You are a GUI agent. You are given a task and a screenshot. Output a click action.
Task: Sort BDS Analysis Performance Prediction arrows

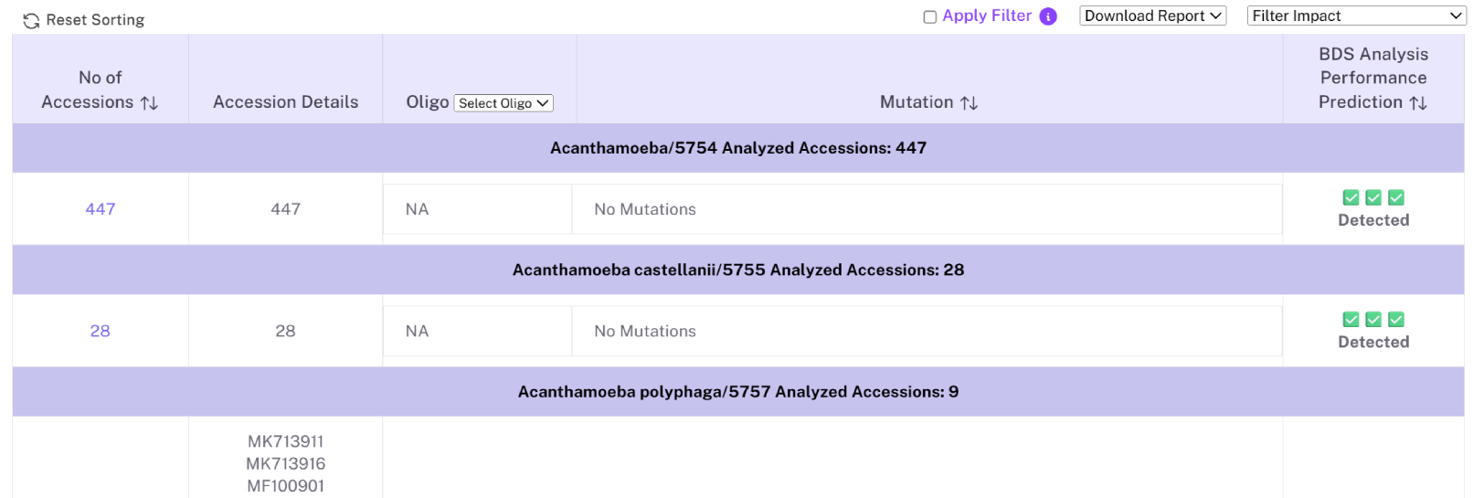coord(1418,103)
